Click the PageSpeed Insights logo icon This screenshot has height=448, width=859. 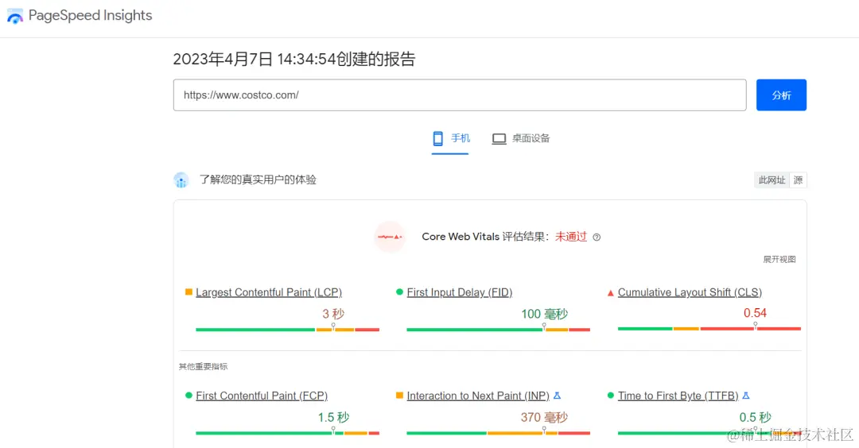[15, 16]
